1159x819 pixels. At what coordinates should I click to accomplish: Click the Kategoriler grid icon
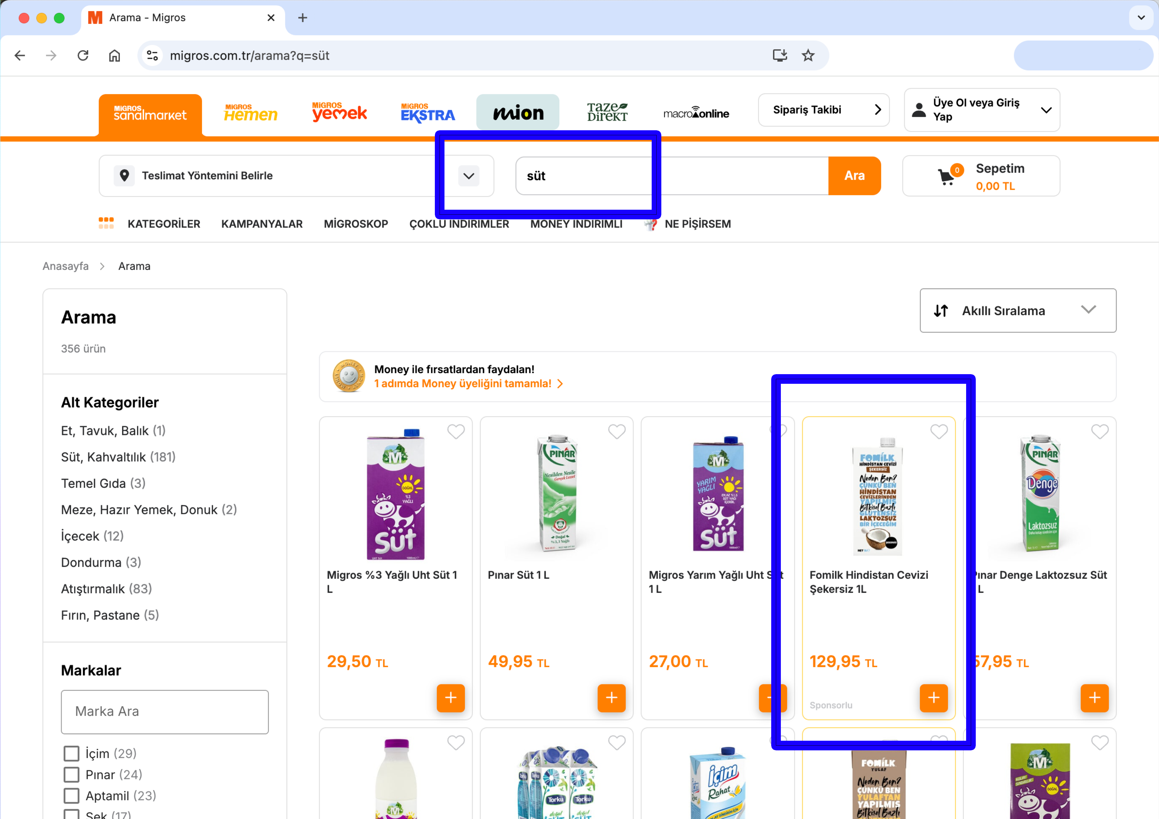(106, 223)
